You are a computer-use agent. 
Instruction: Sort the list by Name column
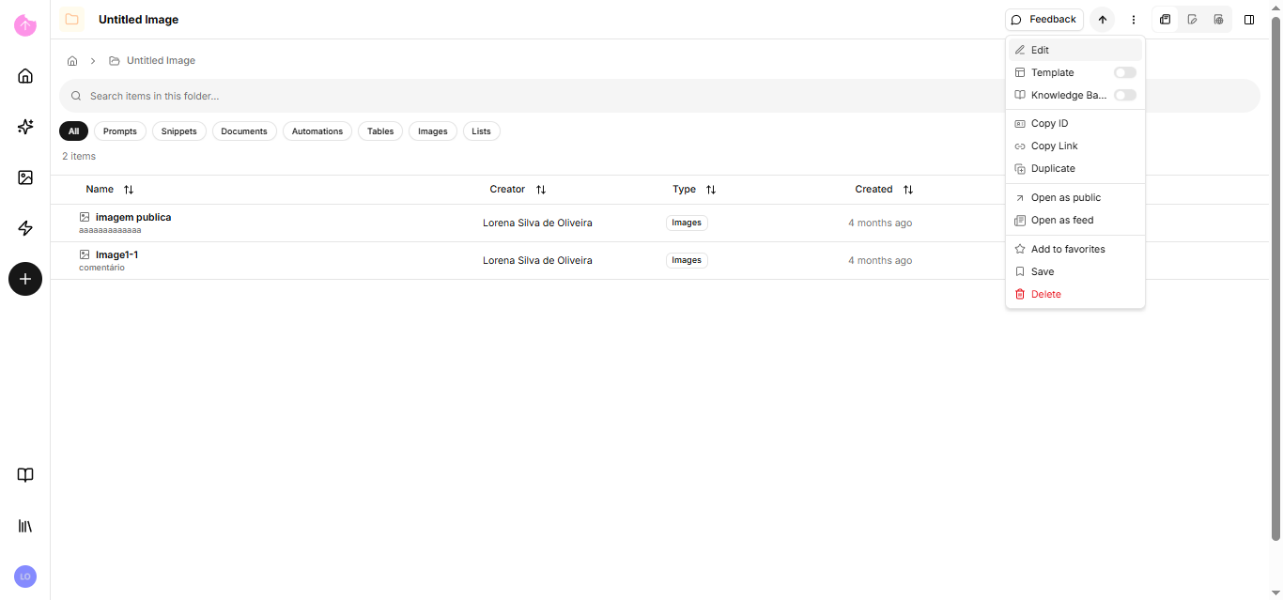click(129, 190)
